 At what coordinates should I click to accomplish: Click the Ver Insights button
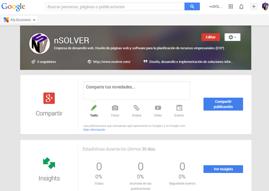point(223,169)
